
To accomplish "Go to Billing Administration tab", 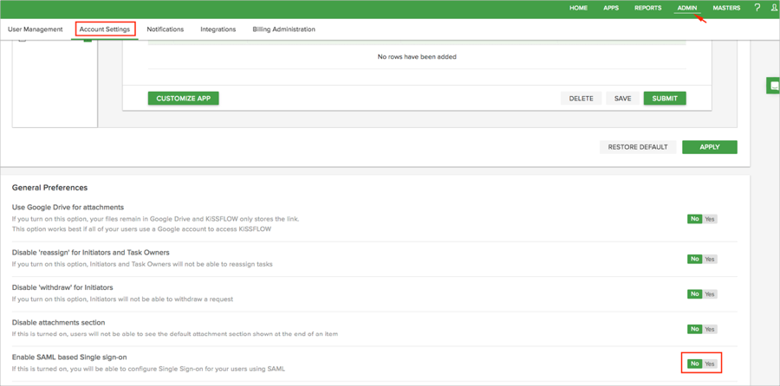I will tap(283, 29).
